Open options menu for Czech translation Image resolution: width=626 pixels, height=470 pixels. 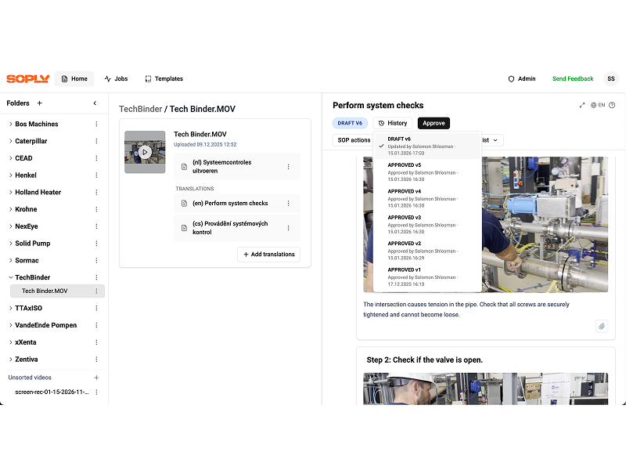pos(288,228)
